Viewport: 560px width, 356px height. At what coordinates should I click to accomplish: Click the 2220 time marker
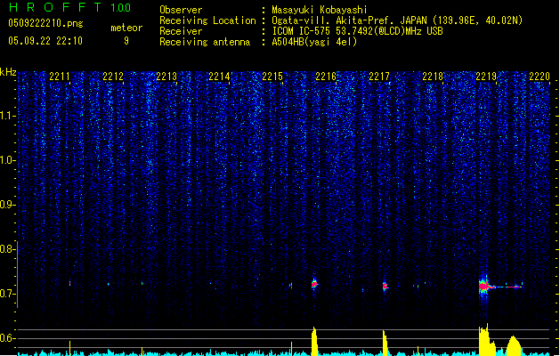pyautogui.click(x=540, y=76)
